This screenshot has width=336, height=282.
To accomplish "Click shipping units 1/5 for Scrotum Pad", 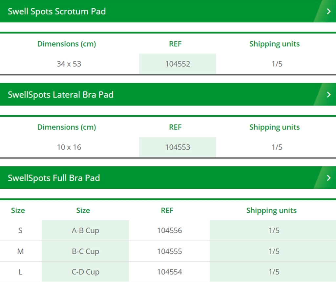I will (x=277, y=64).
